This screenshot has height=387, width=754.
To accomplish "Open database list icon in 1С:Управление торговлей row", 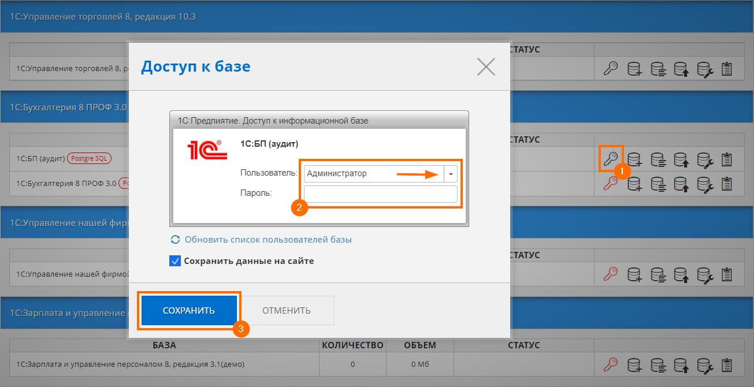I will (658, 69).
